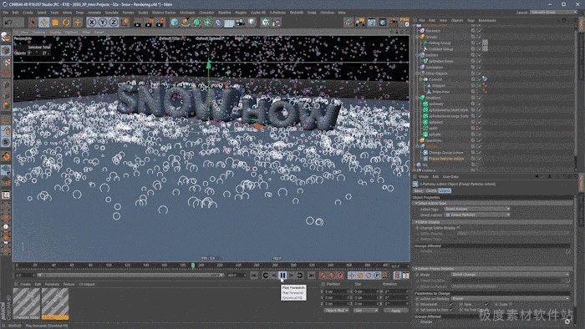Select the xpGravity object in tree

point(435,104)
